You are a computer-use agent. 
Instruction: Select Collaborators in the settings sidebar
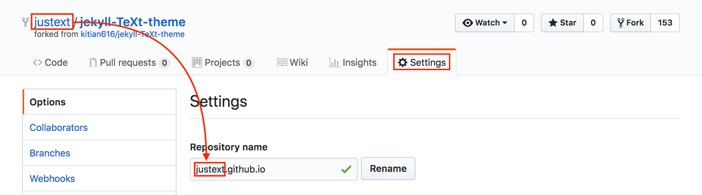point(58,128)
